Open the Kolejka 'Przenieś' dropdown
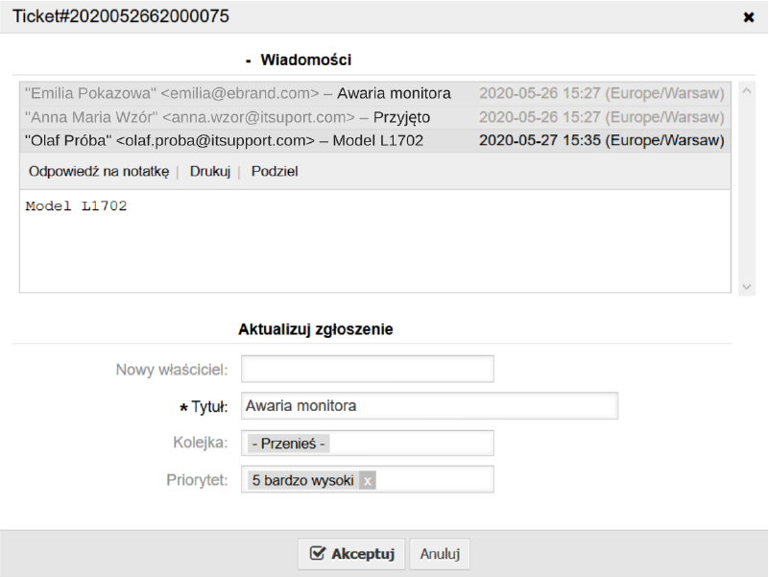This screenshot has height=578, width=769. 368,444
